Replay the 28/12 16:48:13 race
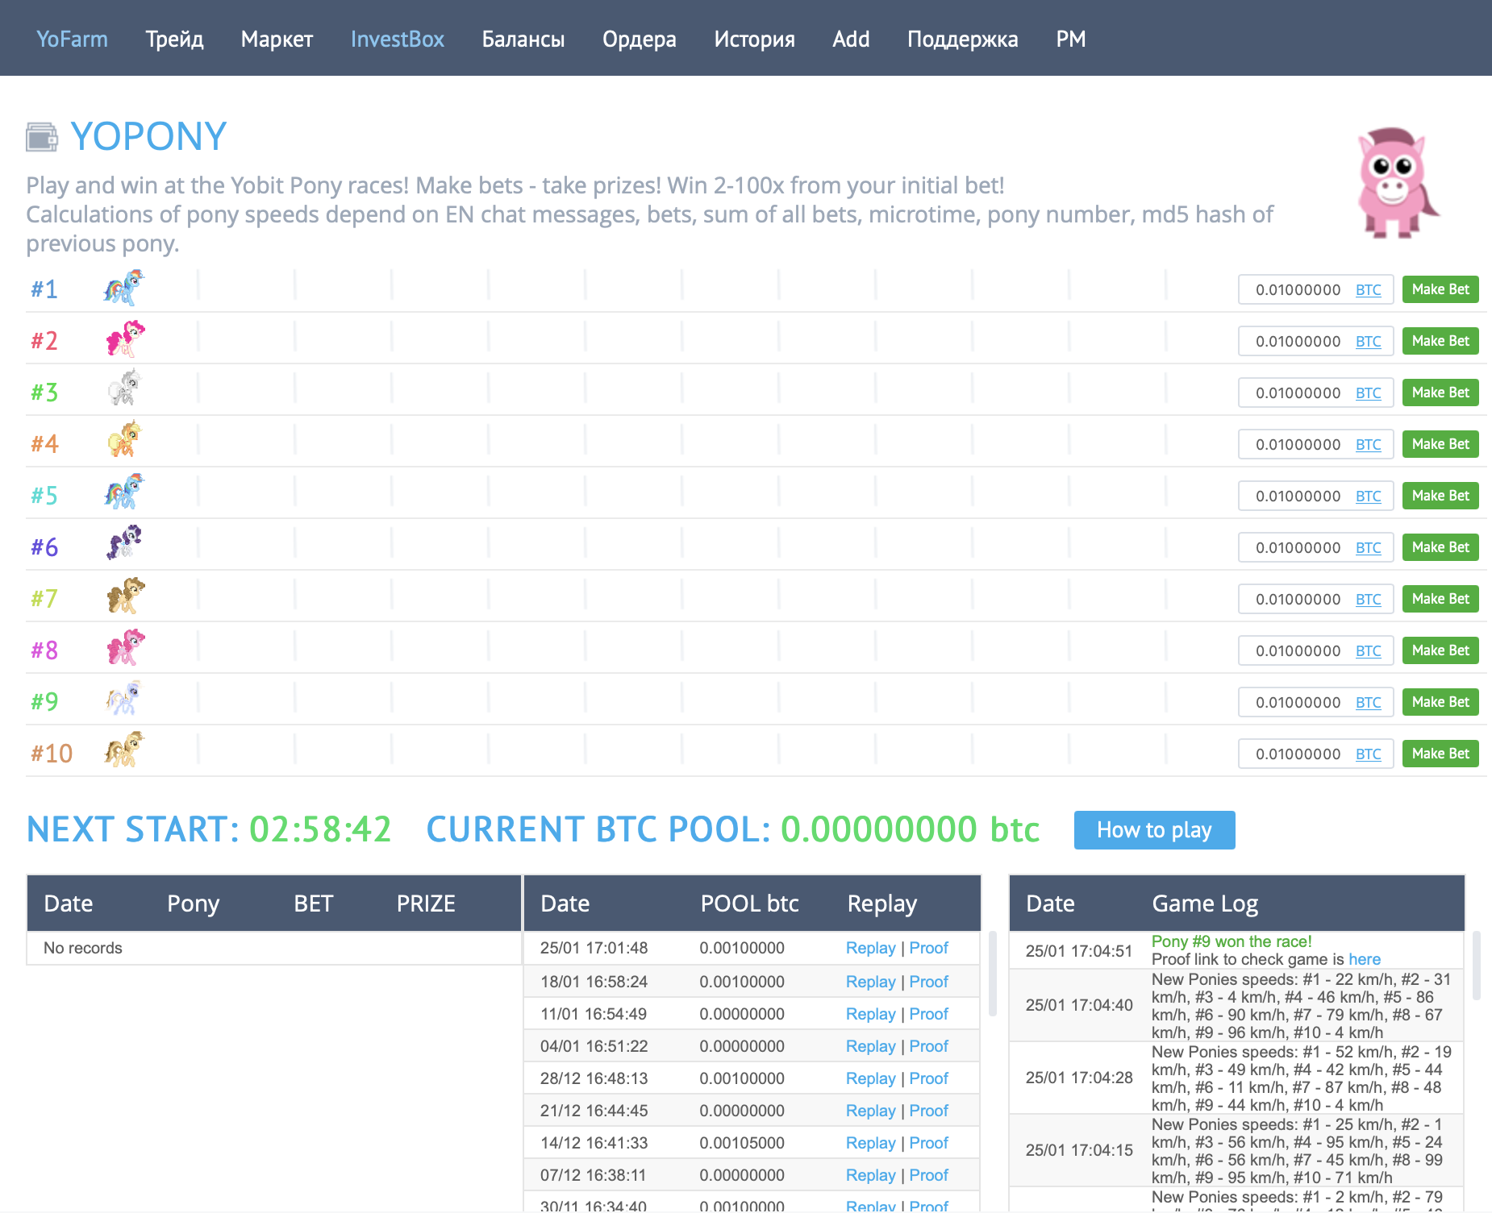Image resolution: width=1492 pixels, height=1213 pixels. click(x=870, y=1079)
